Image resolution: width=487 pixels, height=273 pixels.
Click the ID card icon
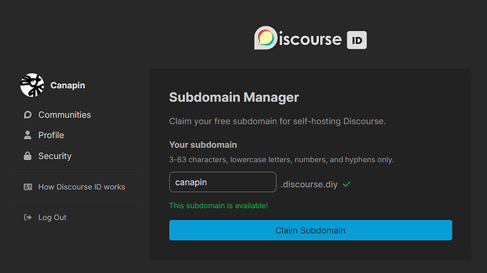28,187
